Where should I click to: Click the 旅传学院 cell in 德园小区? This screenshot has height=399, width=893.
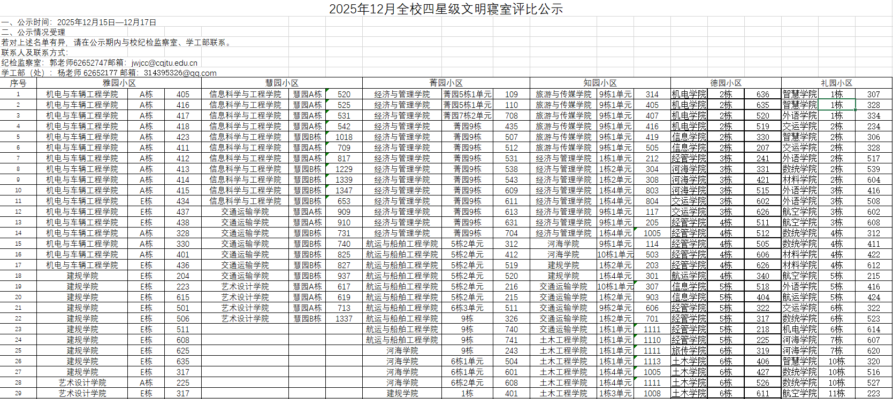(689, 351)
